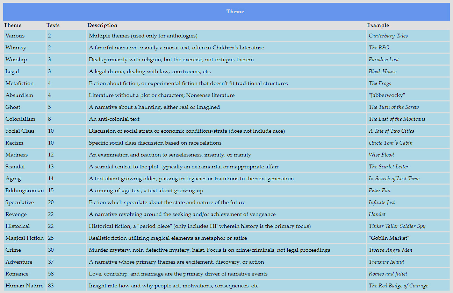Click the Paradise Lost example
This screenshot has height=293, width=453.
(x=384, y=60)
